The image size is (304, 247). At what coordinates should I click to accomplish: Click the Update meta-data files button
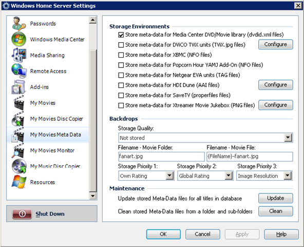pos(275,198)
